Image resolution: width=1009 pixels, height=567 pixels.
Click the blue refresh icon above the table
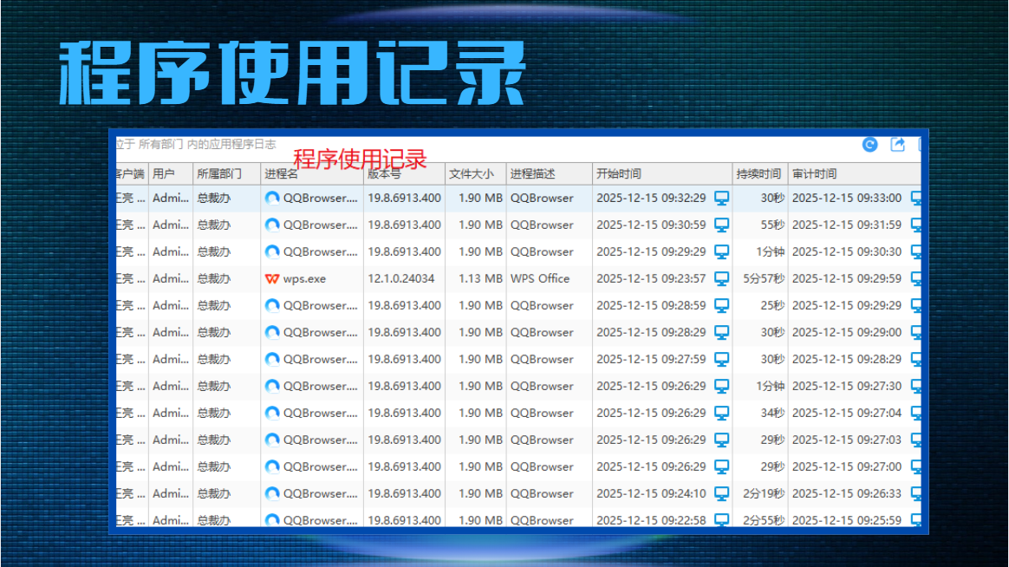(x=869, y=145)
